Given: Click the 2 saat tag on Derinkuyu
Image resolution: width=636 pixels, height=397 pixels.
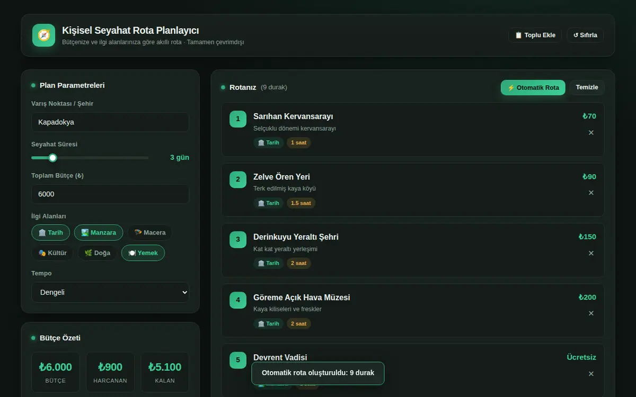Looking at the screenshot, I should pyautogui.click(x=299, y=263).
